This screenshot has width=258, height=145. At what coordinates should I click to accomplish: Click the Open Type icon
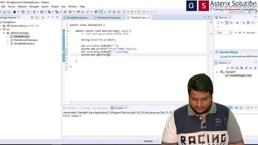(78, 12)
